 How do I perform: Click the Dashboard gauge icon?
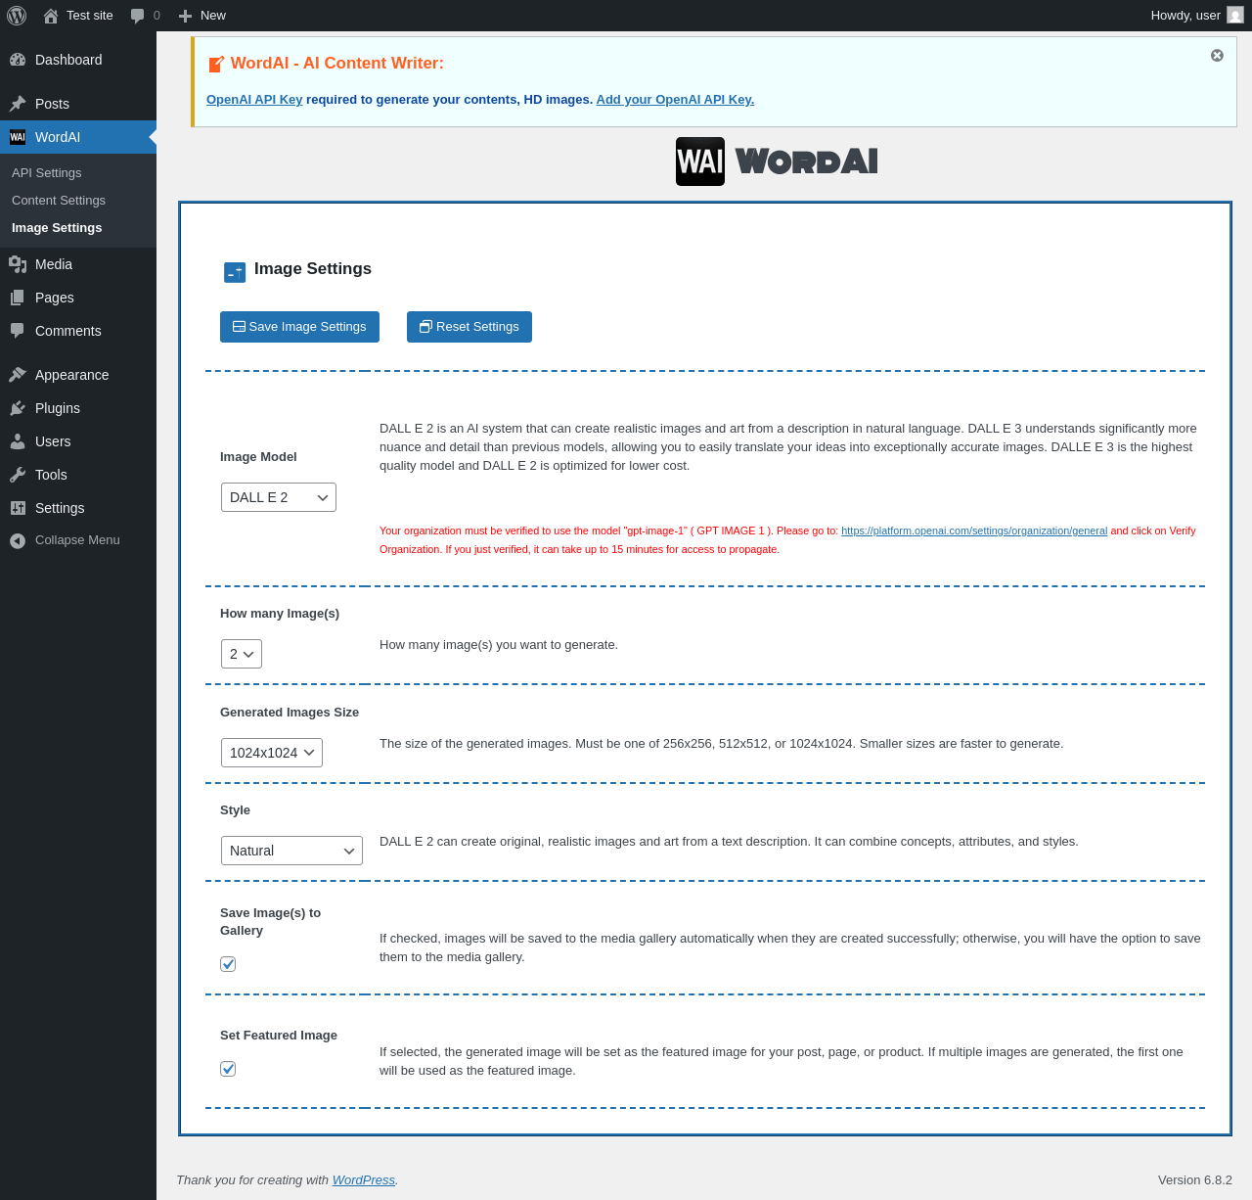click(x=18, y=60)
